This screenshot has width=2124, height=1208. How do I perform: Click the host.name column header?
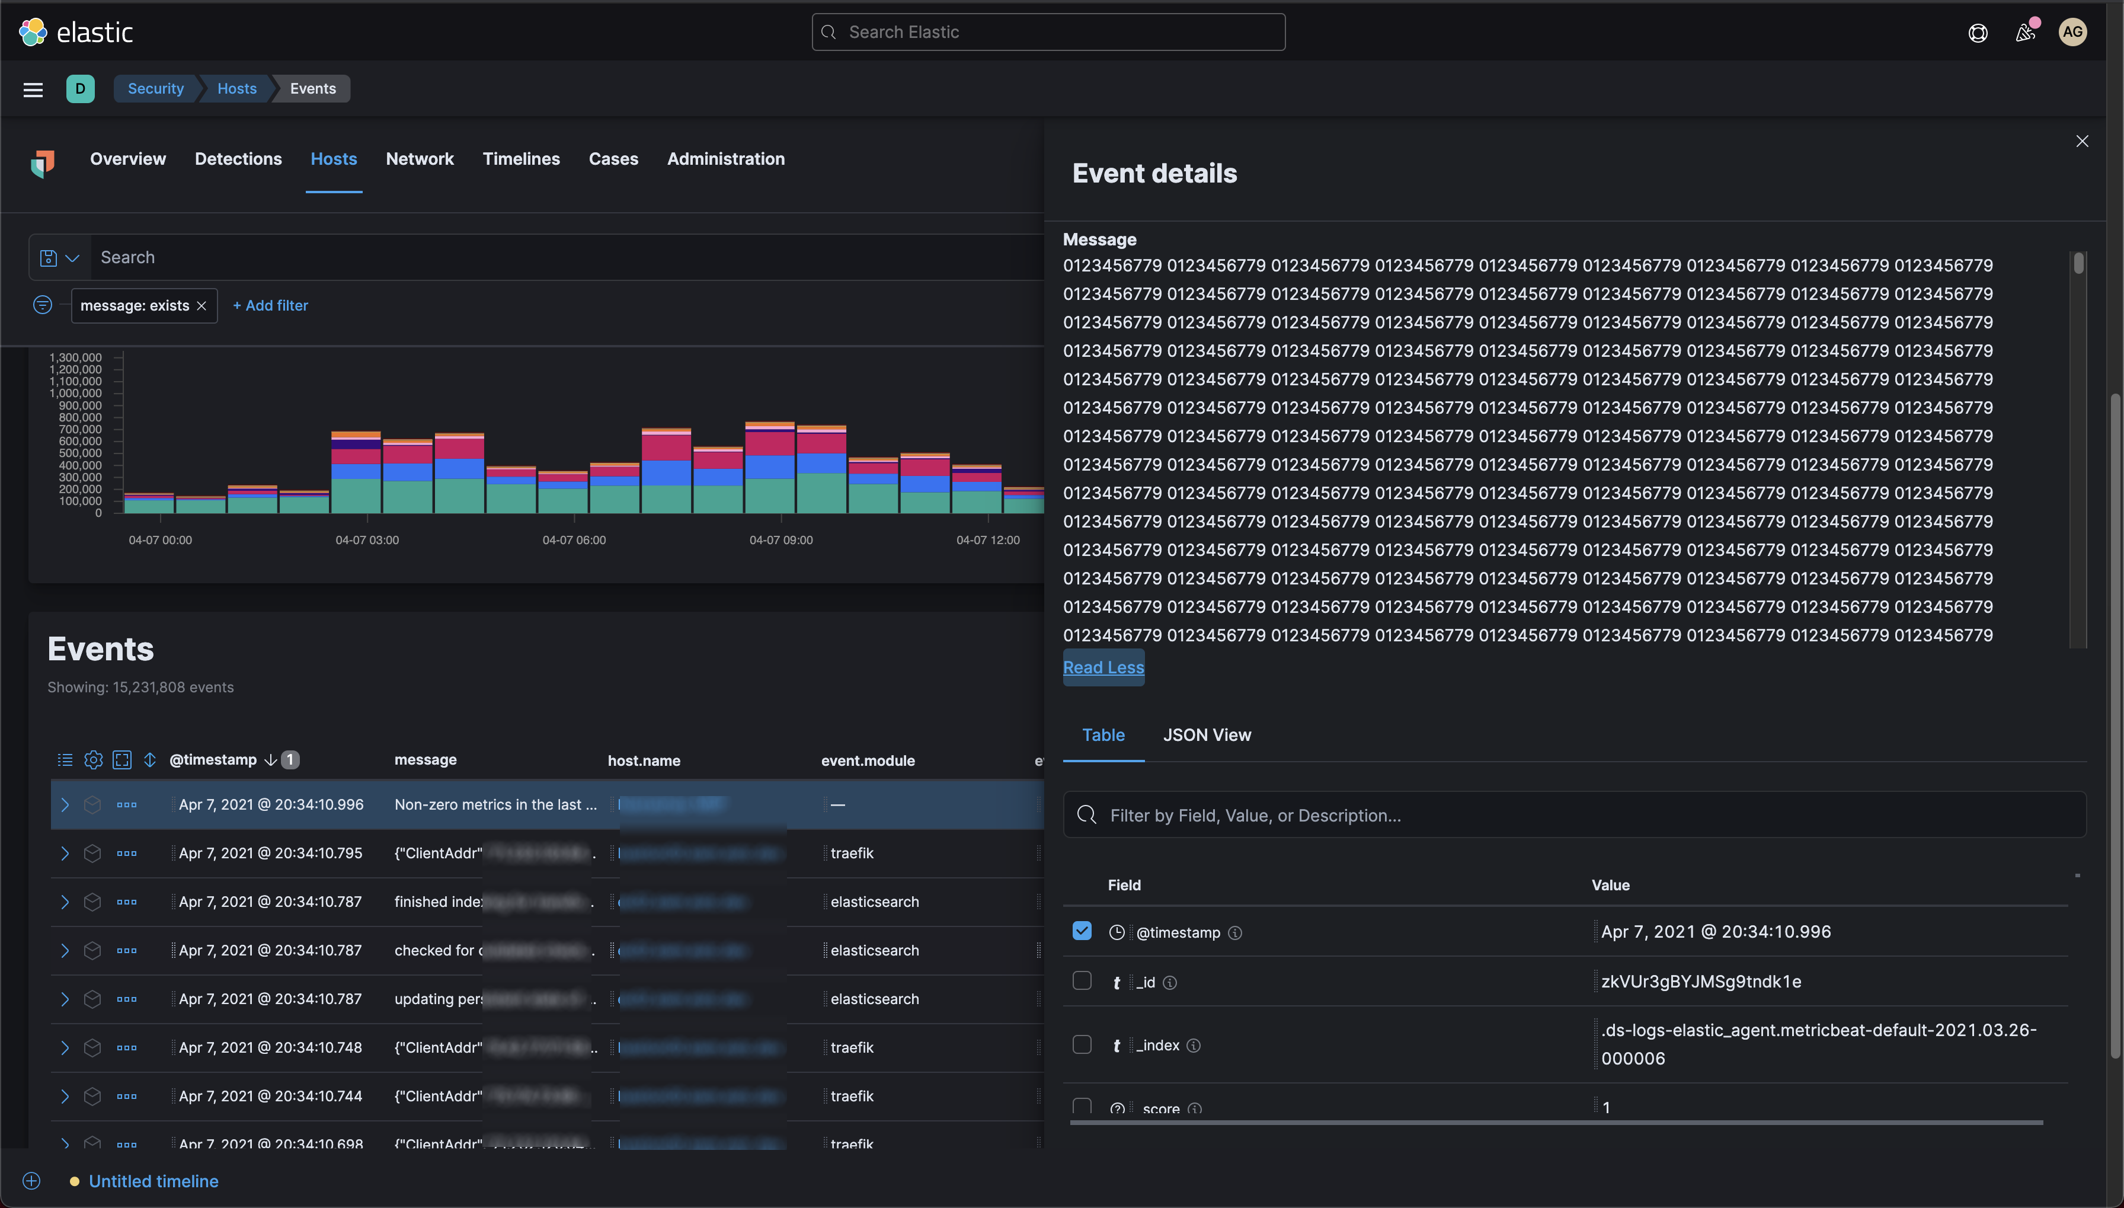click(644, 761)
